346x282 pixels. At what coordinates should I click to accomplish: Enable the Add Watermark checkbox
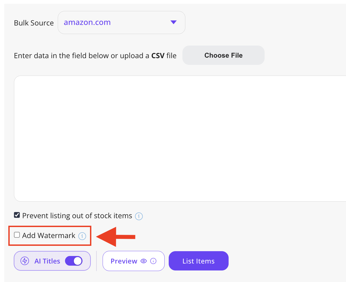(x=17, y=235)
